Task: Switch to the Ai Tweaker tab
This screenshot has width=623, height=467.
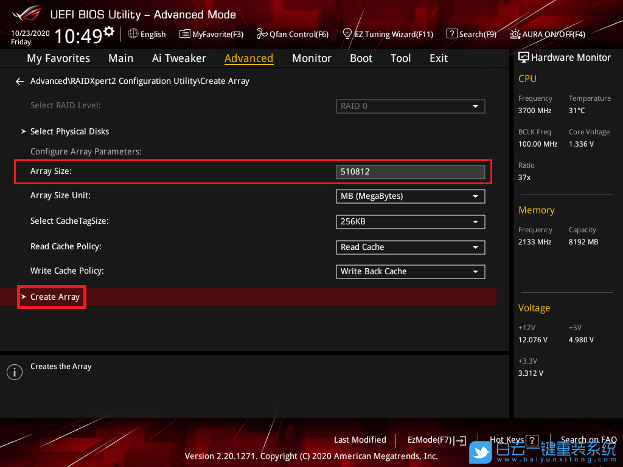Action: 179,58
